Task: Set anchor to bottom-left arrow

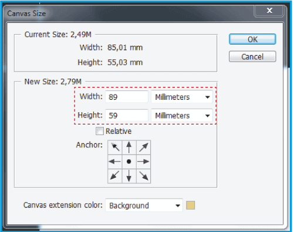Action: (115, 176)
